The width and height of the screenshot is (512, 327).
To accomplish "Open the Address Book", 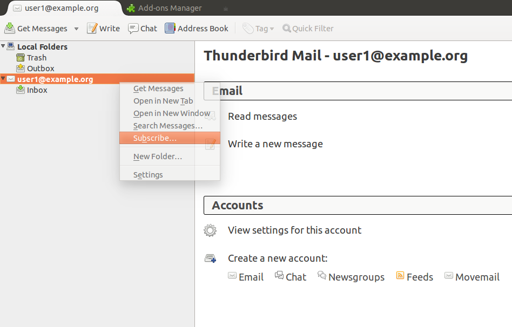I will (197, 28).
